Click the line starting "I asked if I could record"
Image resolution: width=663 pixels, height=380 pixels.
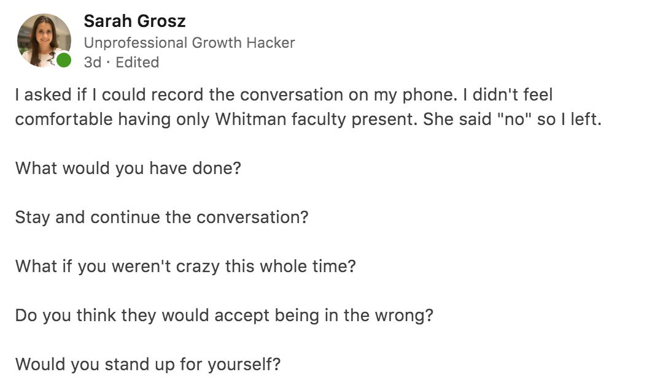pos(284,95)
